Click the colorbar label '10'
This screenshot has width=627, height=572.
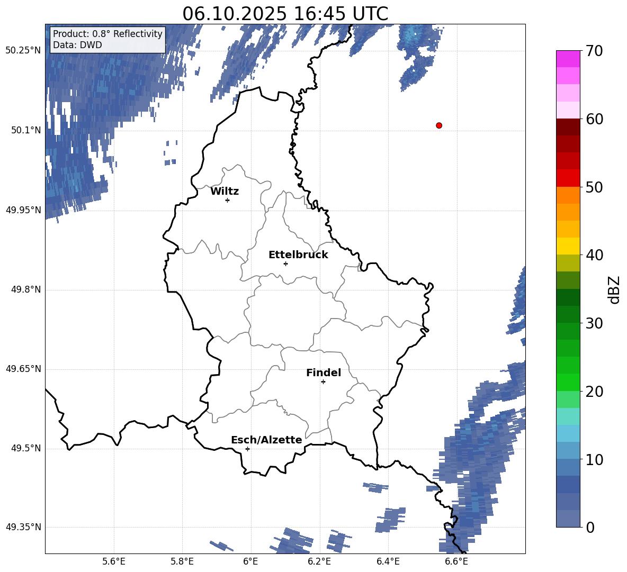coord(595,459)
